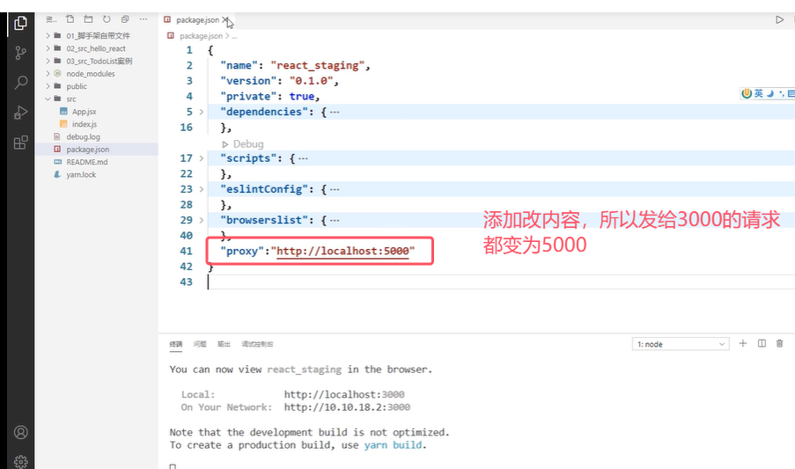Open index.js in the file tree
The image size is (795, 469).
(x=85, y=124)
